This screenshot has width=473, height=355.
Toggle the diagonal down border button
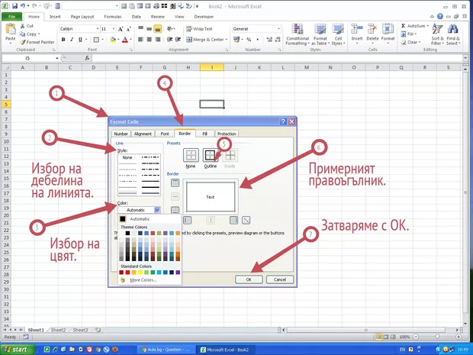246,220
